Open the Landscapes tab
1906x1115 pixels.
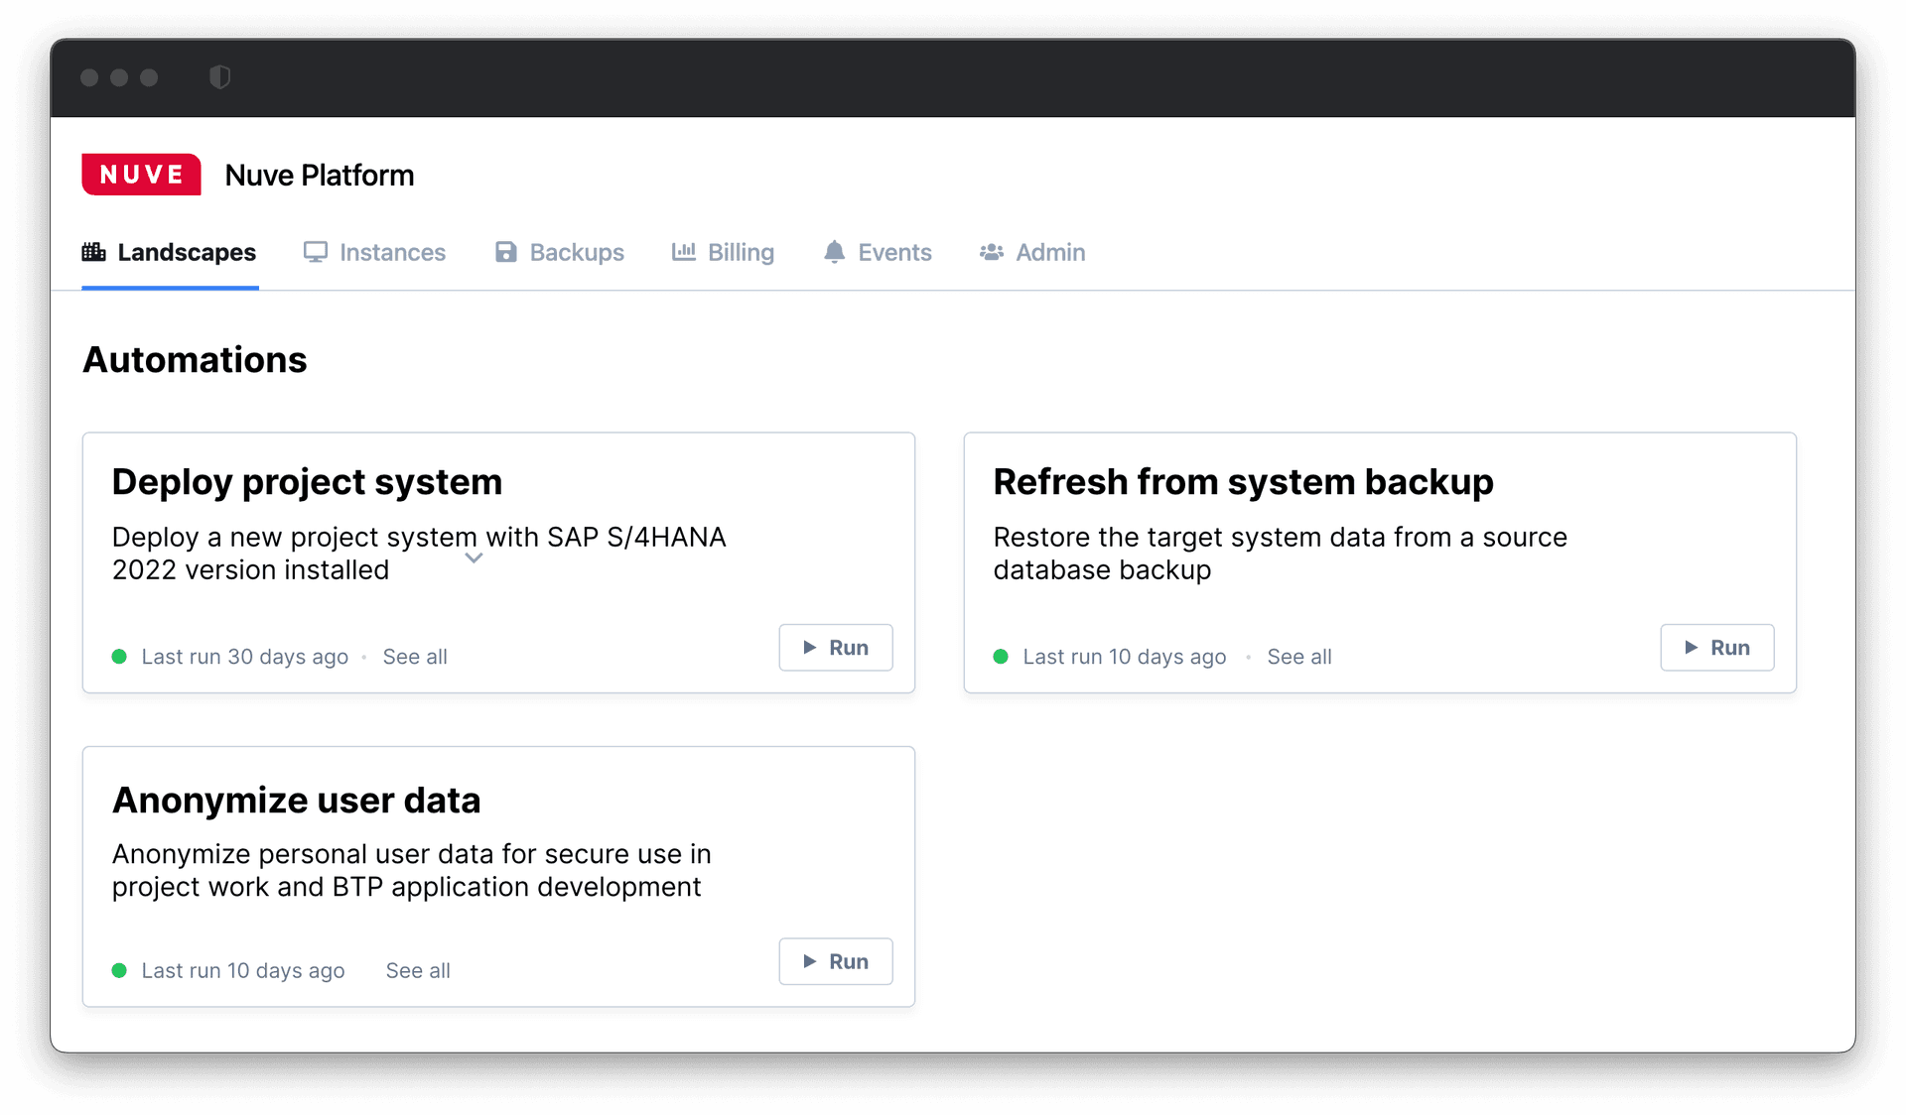point(170,252)
